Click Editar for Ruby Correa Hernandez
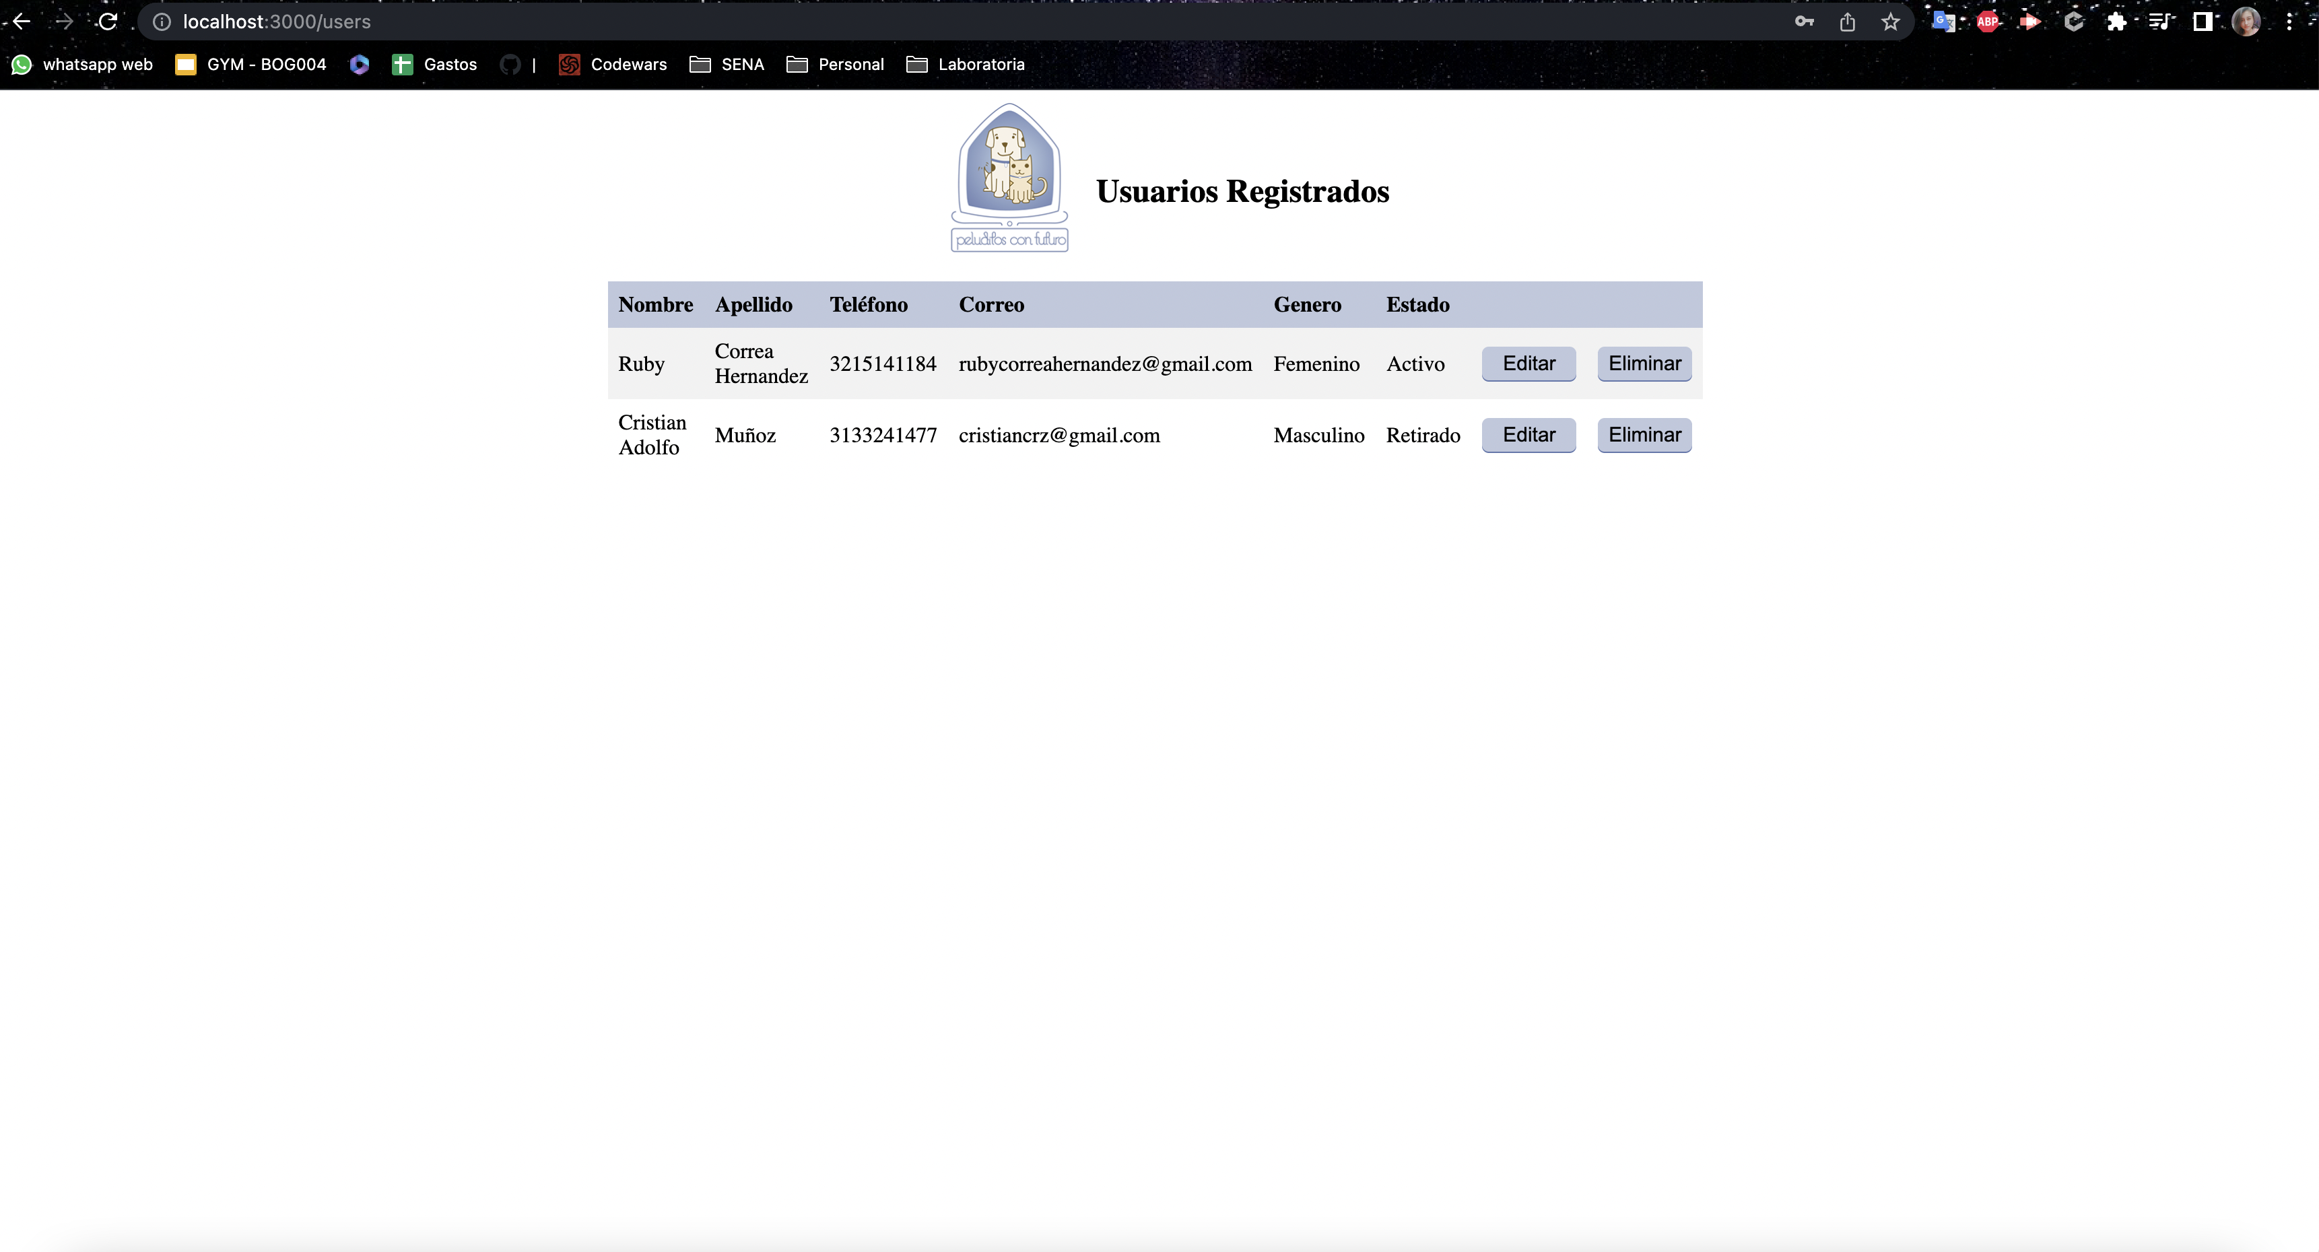The width and height of the screenshot is (2319, 1252). pyautogui.click(x=1528, y=363)
